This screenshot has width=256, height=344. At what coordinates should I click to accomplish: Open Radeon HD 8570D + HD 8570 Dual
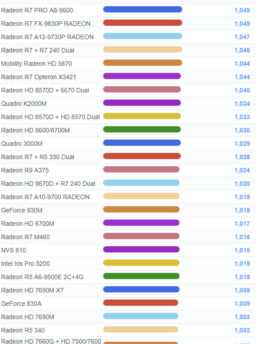pos(51,117)
